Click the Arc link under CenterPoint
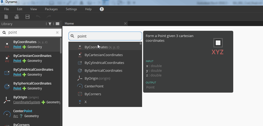 click(15, 116)
